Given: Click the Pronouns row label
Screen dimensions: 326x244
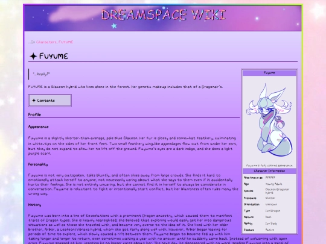Looking at the screenshot, I should [250, 198].
